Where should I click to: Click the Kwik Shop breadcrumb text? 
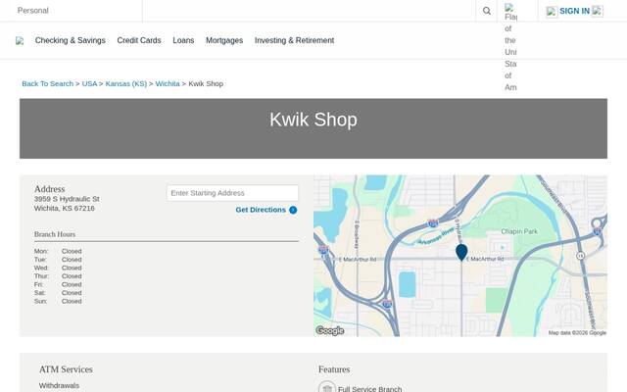point(206,83)
